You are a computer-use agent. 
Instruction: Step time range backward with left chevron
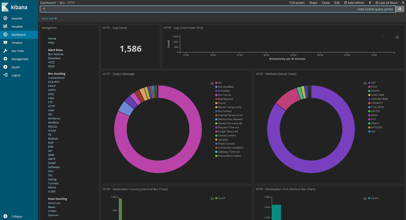[370, 3]
